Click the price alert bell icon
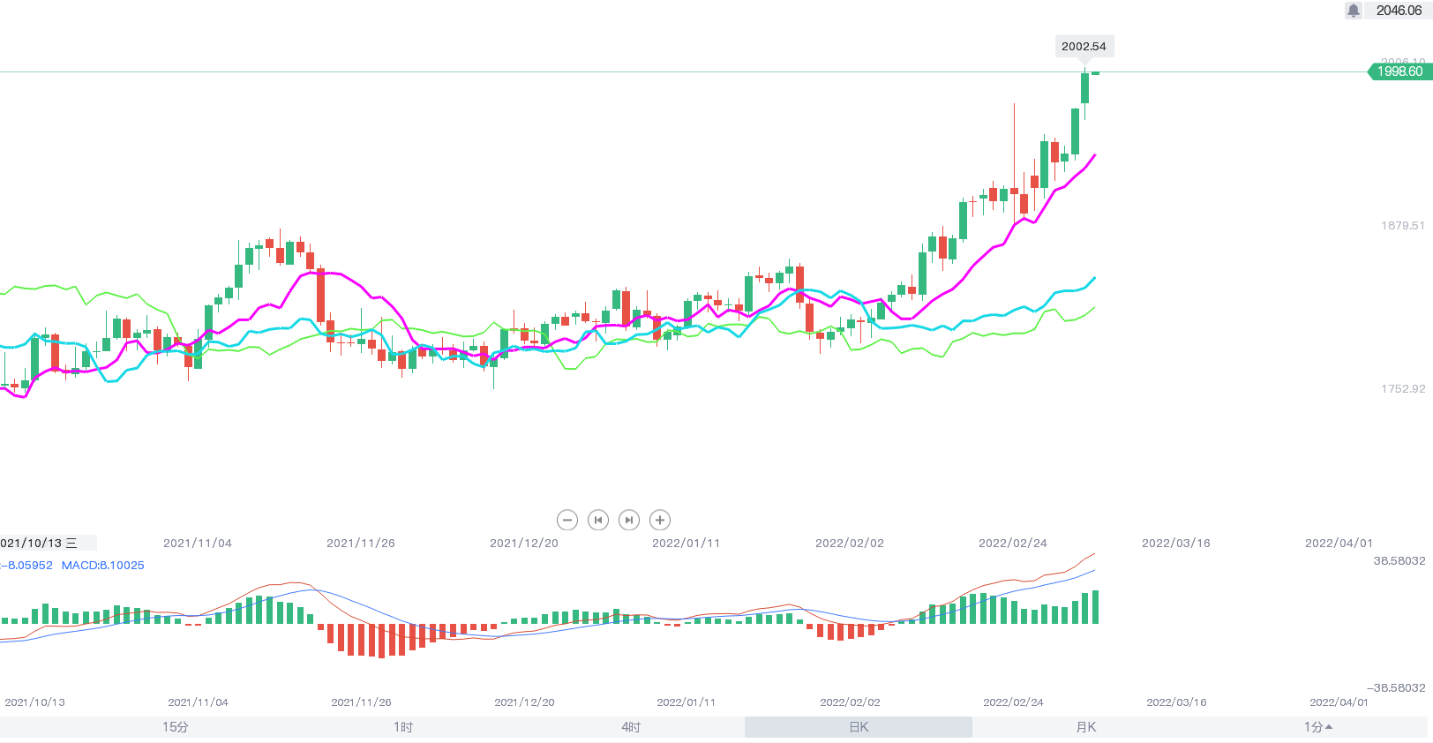1433x743 pixels. click(1353, 11)
